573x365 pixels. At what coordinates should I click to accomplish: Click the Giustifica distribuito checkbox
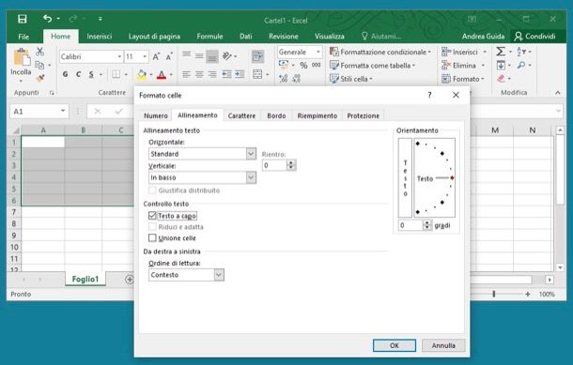click(x=152, y=190)
